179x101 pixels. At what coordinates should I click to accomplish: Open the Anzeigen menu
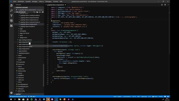pos(35,1)
